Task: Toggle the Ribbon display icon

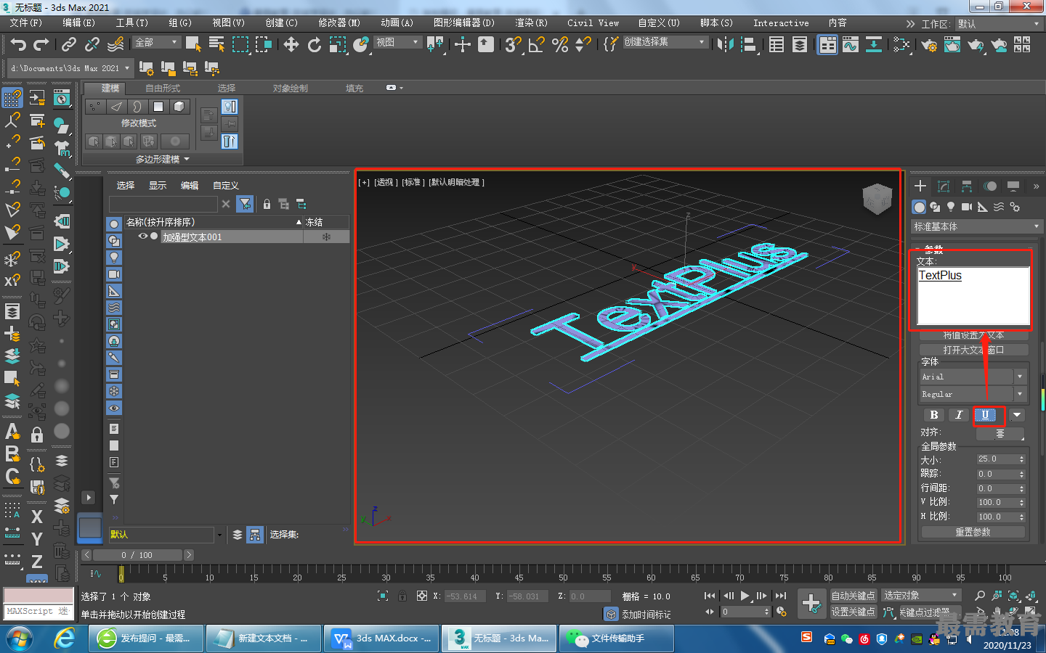Action: point(827,45)
